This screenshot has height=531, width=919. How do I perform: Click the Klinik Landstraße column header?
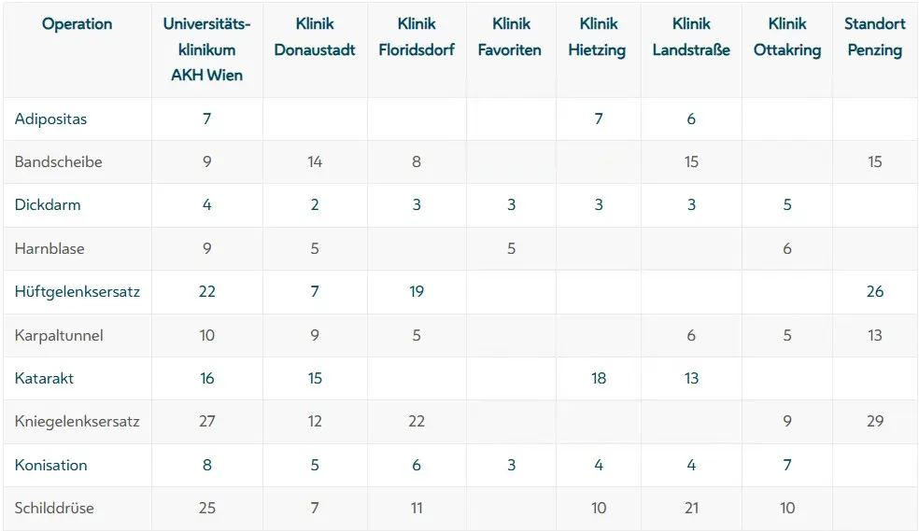[x=691, y=37]
